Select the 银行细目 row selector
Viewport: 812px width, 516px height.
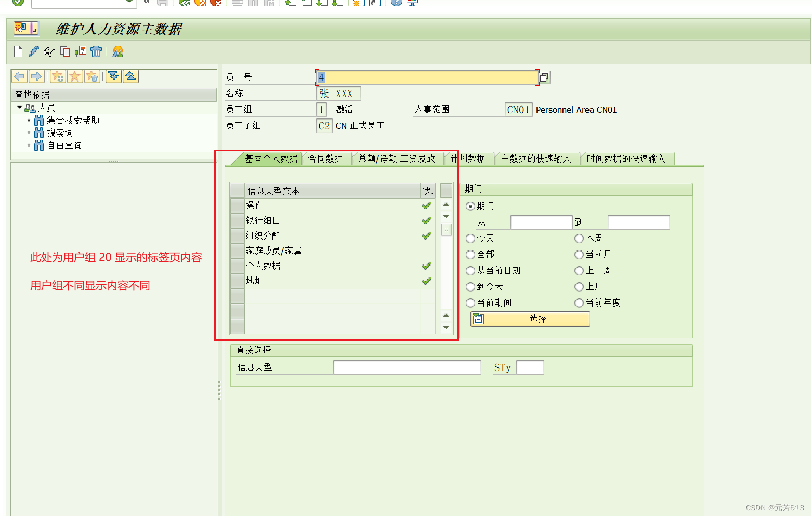point(238,221)
